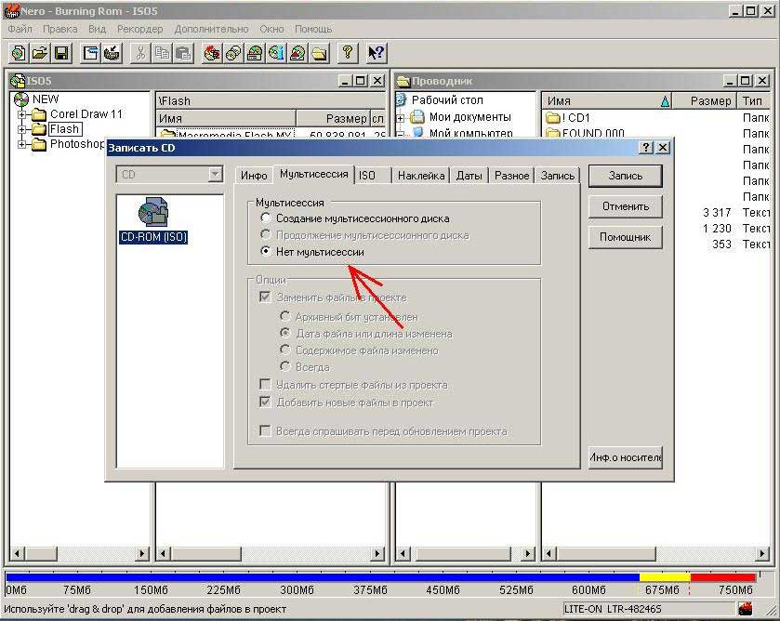The width and height of the screenshot is (780, 621).
Task: Switch to the Наклейка tab
Action: 421,176
